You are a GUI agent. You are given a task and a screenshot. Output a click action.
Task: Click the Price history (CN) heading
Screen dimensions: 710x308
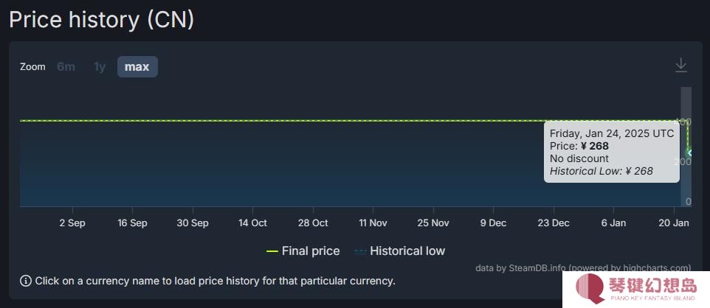(101, 20)
